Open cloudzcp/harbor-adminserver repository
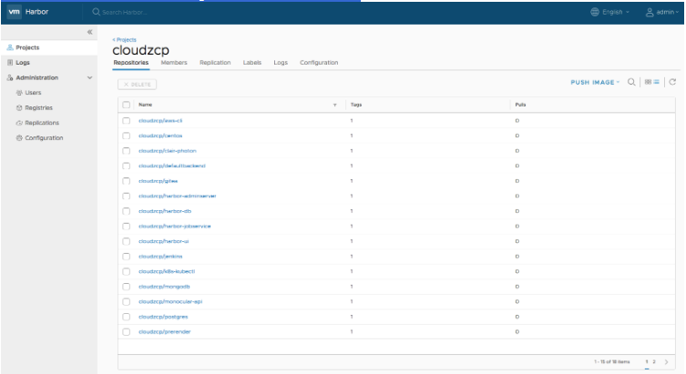This screenshot has width=686, height=374. [177, 197]
